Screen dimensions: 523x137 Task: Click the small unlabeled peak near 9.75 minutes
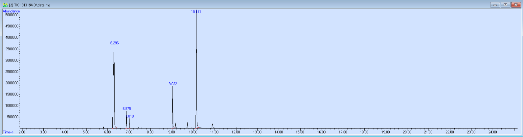pos(187,125)
